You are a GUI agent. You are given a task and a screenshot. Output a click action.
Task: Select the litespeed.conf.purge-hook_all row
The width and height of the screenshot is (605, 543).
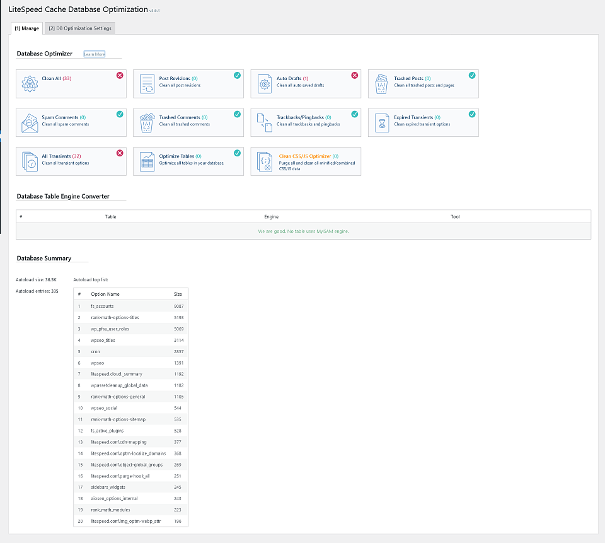tap(131, 476)
